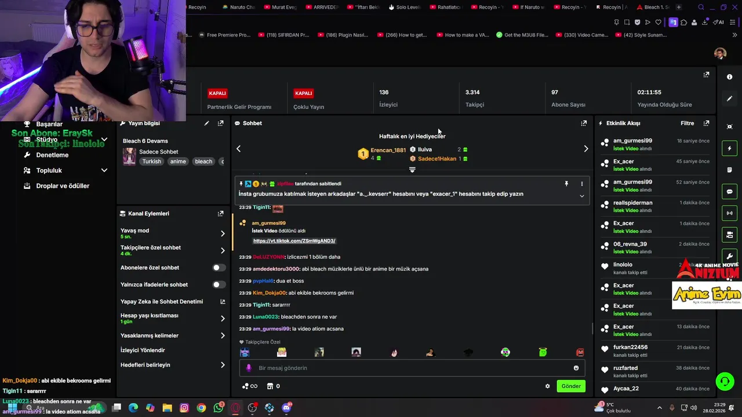Open the tiktok link in chat
The height and width of the screenshot is (417, 742).
pyautogui.click(x=294, y=241)
